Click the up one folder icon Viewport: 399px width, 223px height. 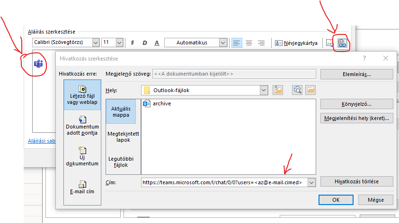[277, 90]
